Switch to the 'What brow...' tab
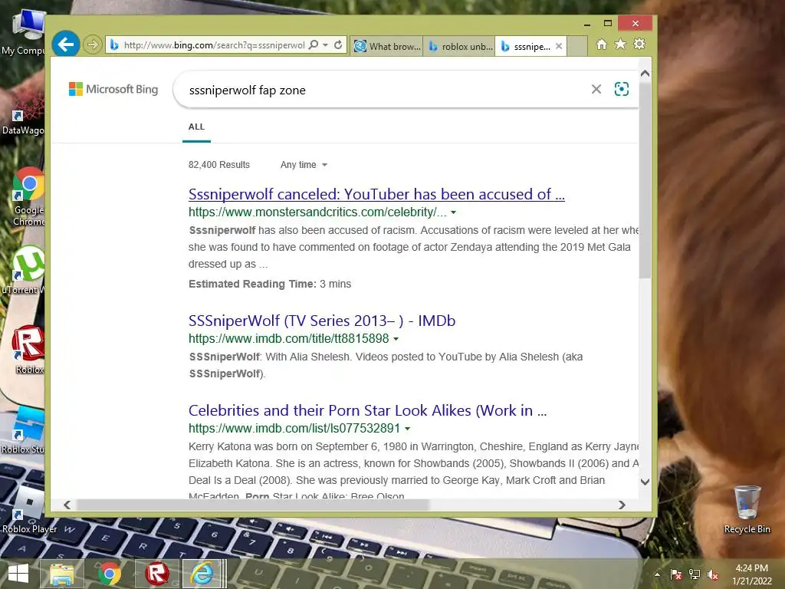The width and height of the screenshot is (785, 589). (x=386, y=46)
